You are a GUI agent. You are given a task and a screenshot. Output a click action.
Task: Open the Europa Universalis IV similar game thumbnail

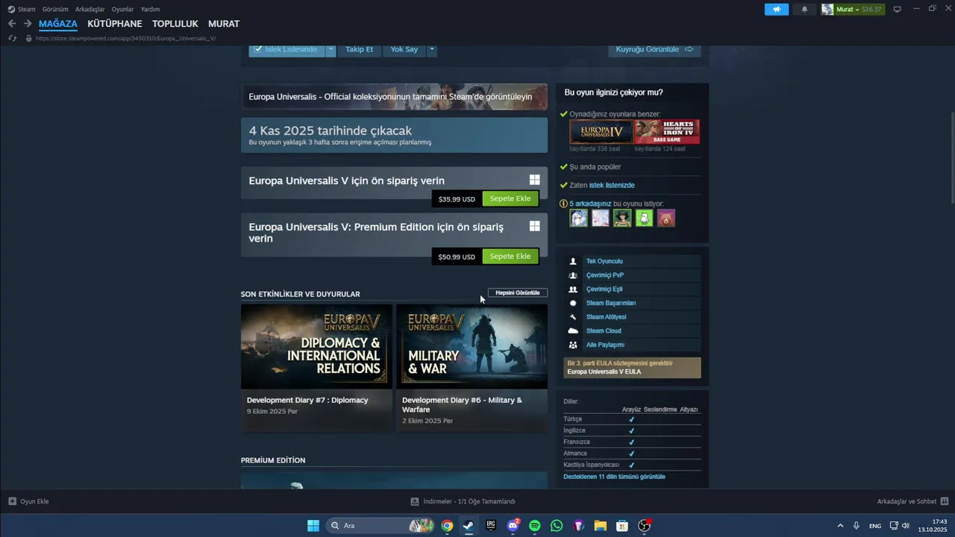click(601, 132)
